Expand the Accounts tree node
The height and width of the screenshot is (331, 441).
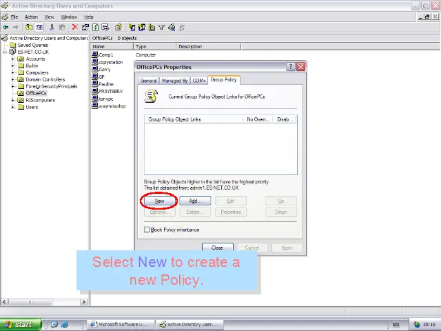point(12,59)
